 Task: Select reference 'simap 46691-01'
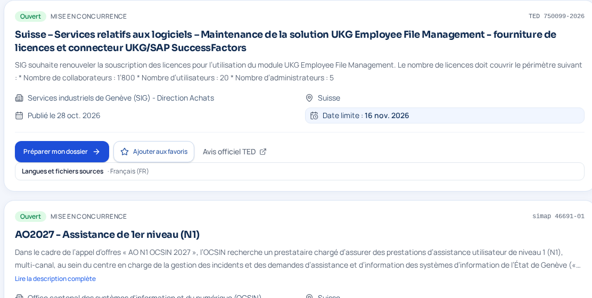tap(558, 216)
